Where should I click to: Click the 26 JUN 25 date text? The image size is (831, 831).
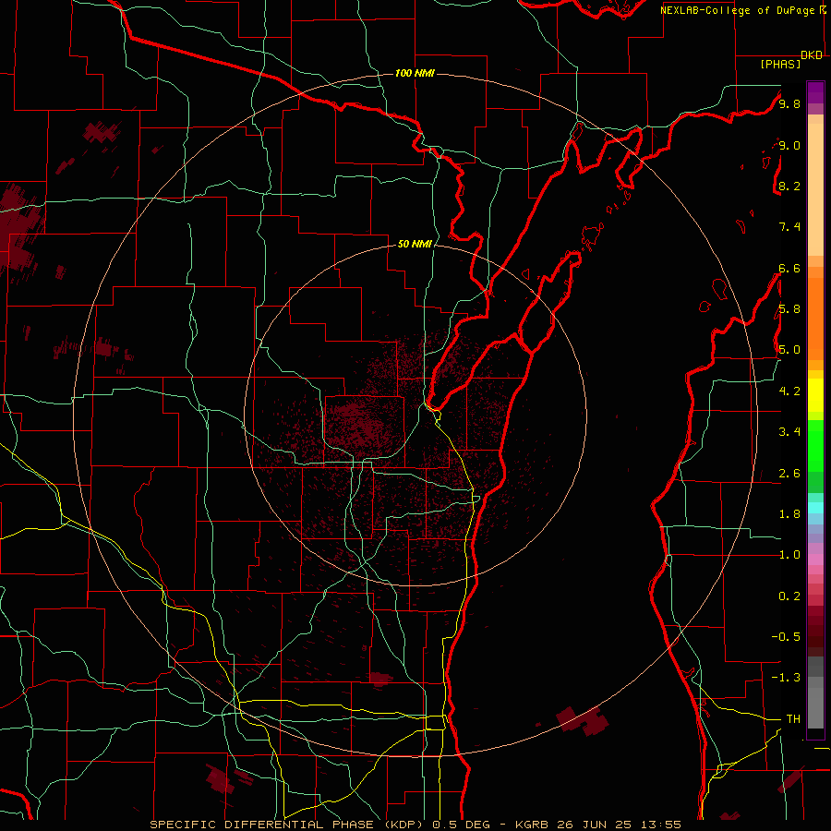596,825
